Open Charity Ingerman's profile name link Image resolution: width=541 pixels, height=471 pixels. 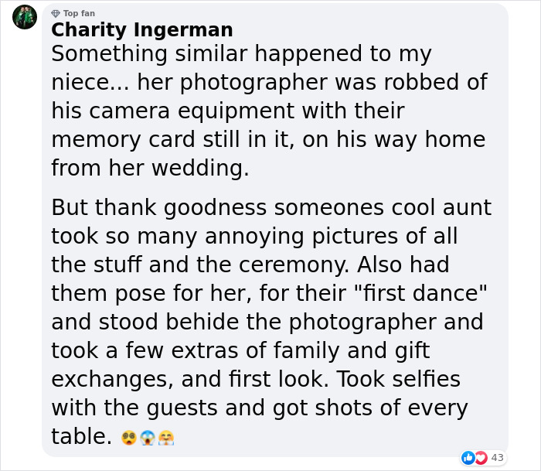[x=141, y=30]
